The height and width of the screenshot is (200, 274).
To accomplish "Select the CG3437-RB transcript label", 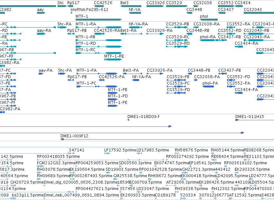I will point(229,37).
